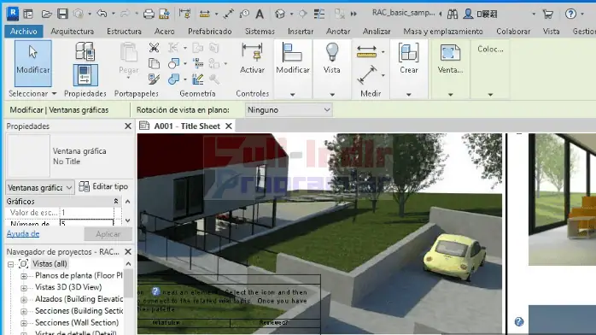Click the Help question mark icon

(x=570, y=14)
